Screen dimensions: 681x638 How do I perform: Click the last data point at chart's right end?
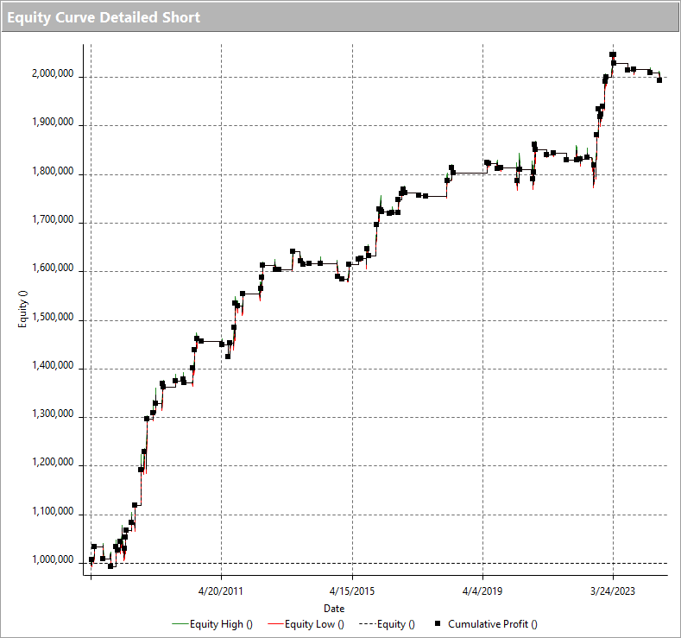(659, 80)
